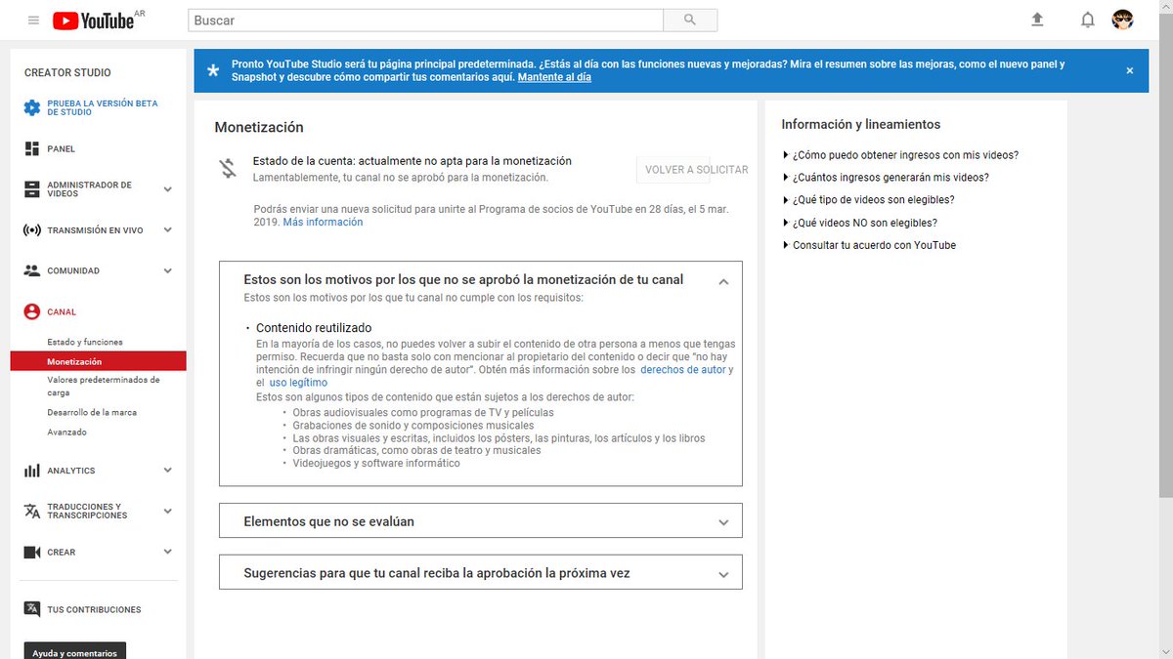Expand Consultar tu acuerdo con YouTube
The image size is (1173, 659).
coord(869,245)
